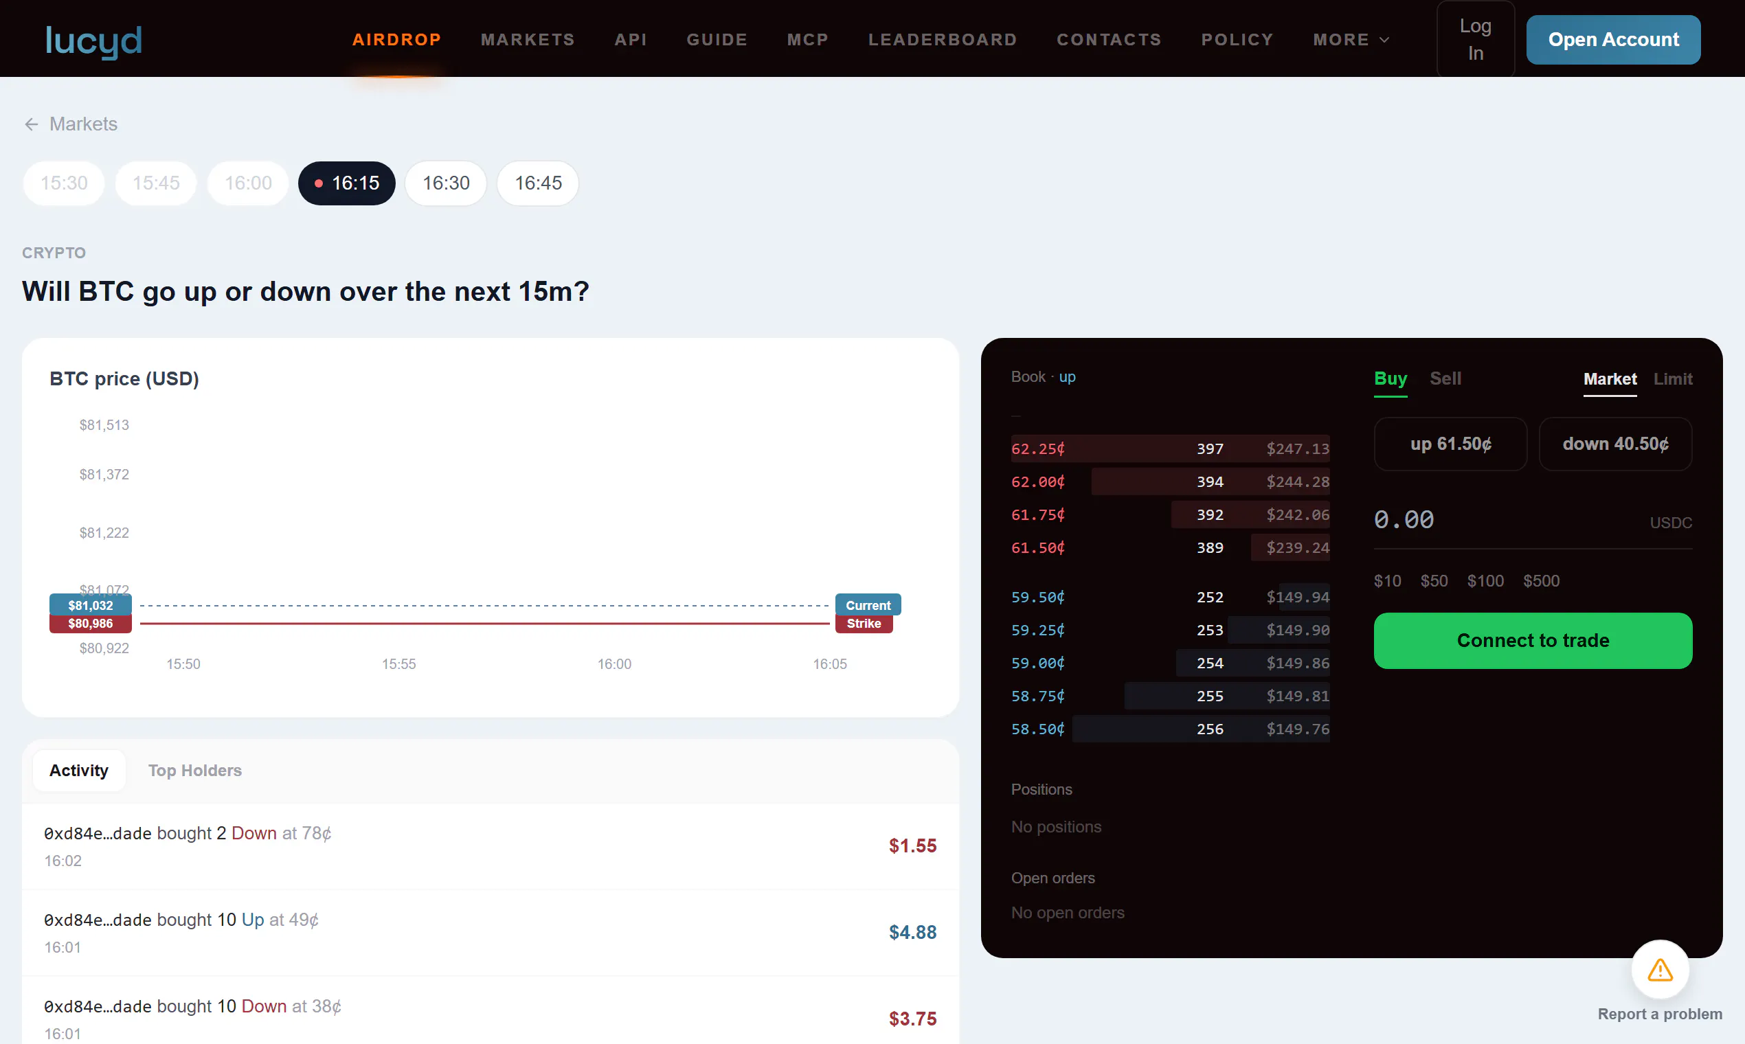Choose Market order type
Screen dimensions: 1745x1044
(x=1610, y=379)
